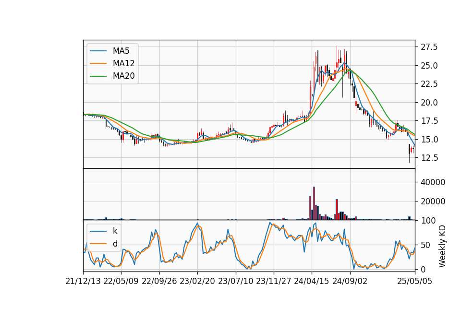
Task: Click the 22/09/26 date label
Action: click(159, 281)
